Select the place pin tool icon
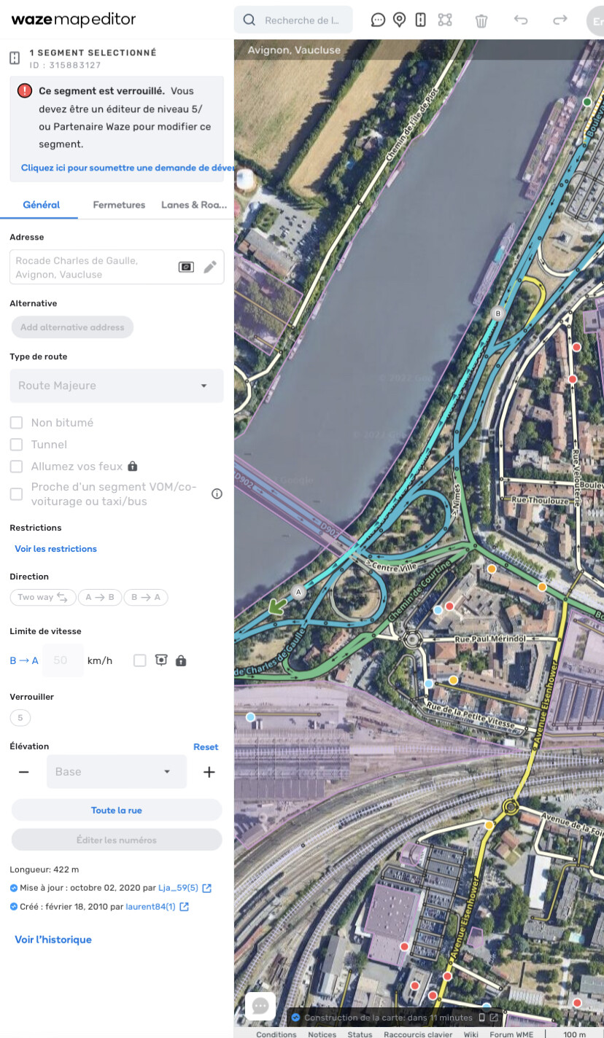 pyautogui.click(x=399, y=20)
